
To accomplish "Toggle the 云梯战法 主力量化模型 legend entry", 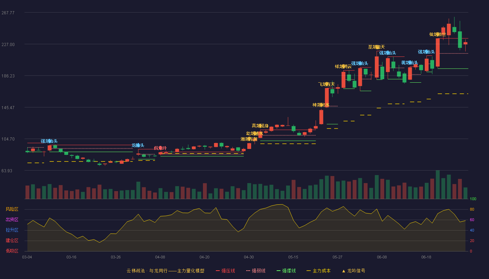I will pyautogui.click(x=165, y=271).
